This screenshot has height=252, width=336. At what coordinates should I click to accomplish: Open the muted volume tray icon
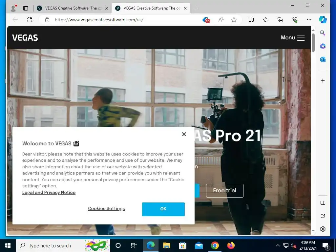[293, 245]
